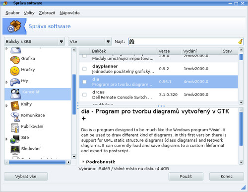
Task: Click the binoculars search icon
Action: click(x=131, y=41)
